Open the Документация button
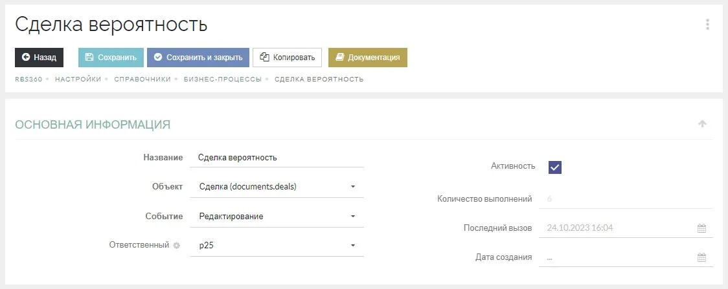 point(368,58)
